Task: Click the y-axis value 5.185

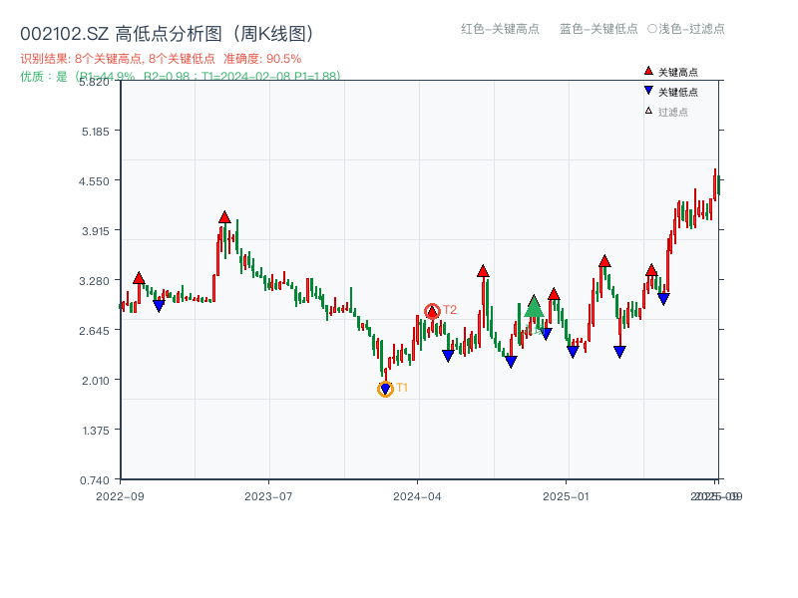Action: tap(95, 132)
